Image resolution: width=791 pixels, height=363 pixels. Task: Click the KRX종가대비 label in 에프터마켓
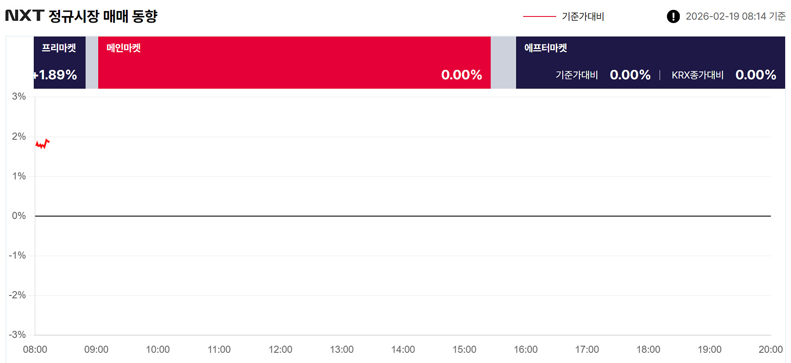click(697, 75)
